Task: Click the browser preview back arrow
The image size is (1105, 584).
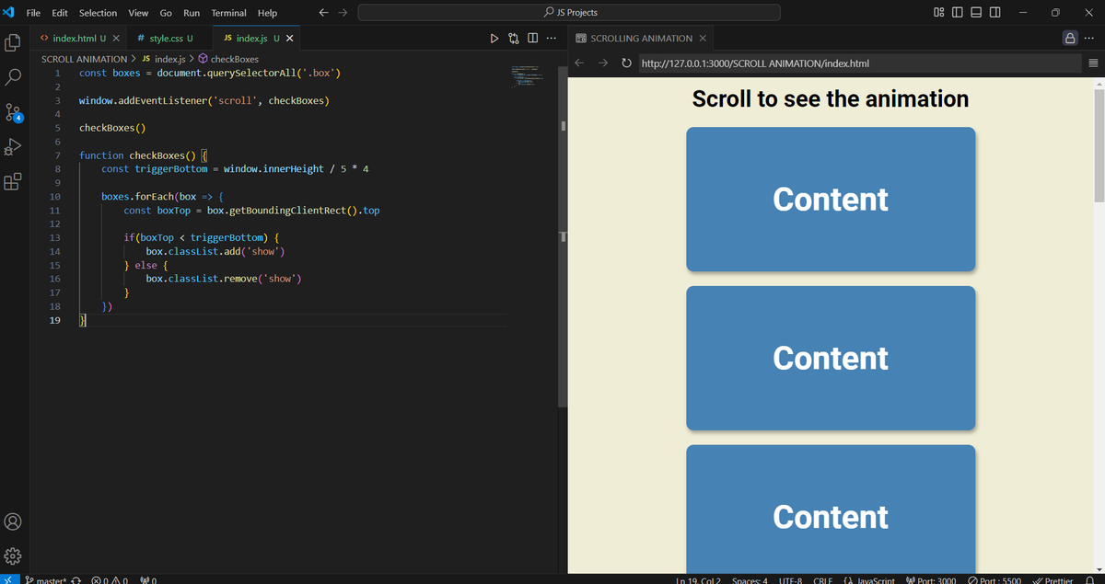Action: pos(580,63)
